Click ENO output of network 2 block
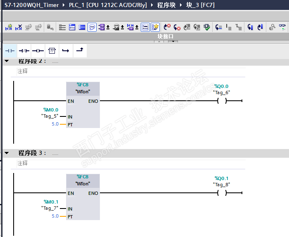This screenshot has height=237, width=289. pyautogui.click(x=93, y=101)
